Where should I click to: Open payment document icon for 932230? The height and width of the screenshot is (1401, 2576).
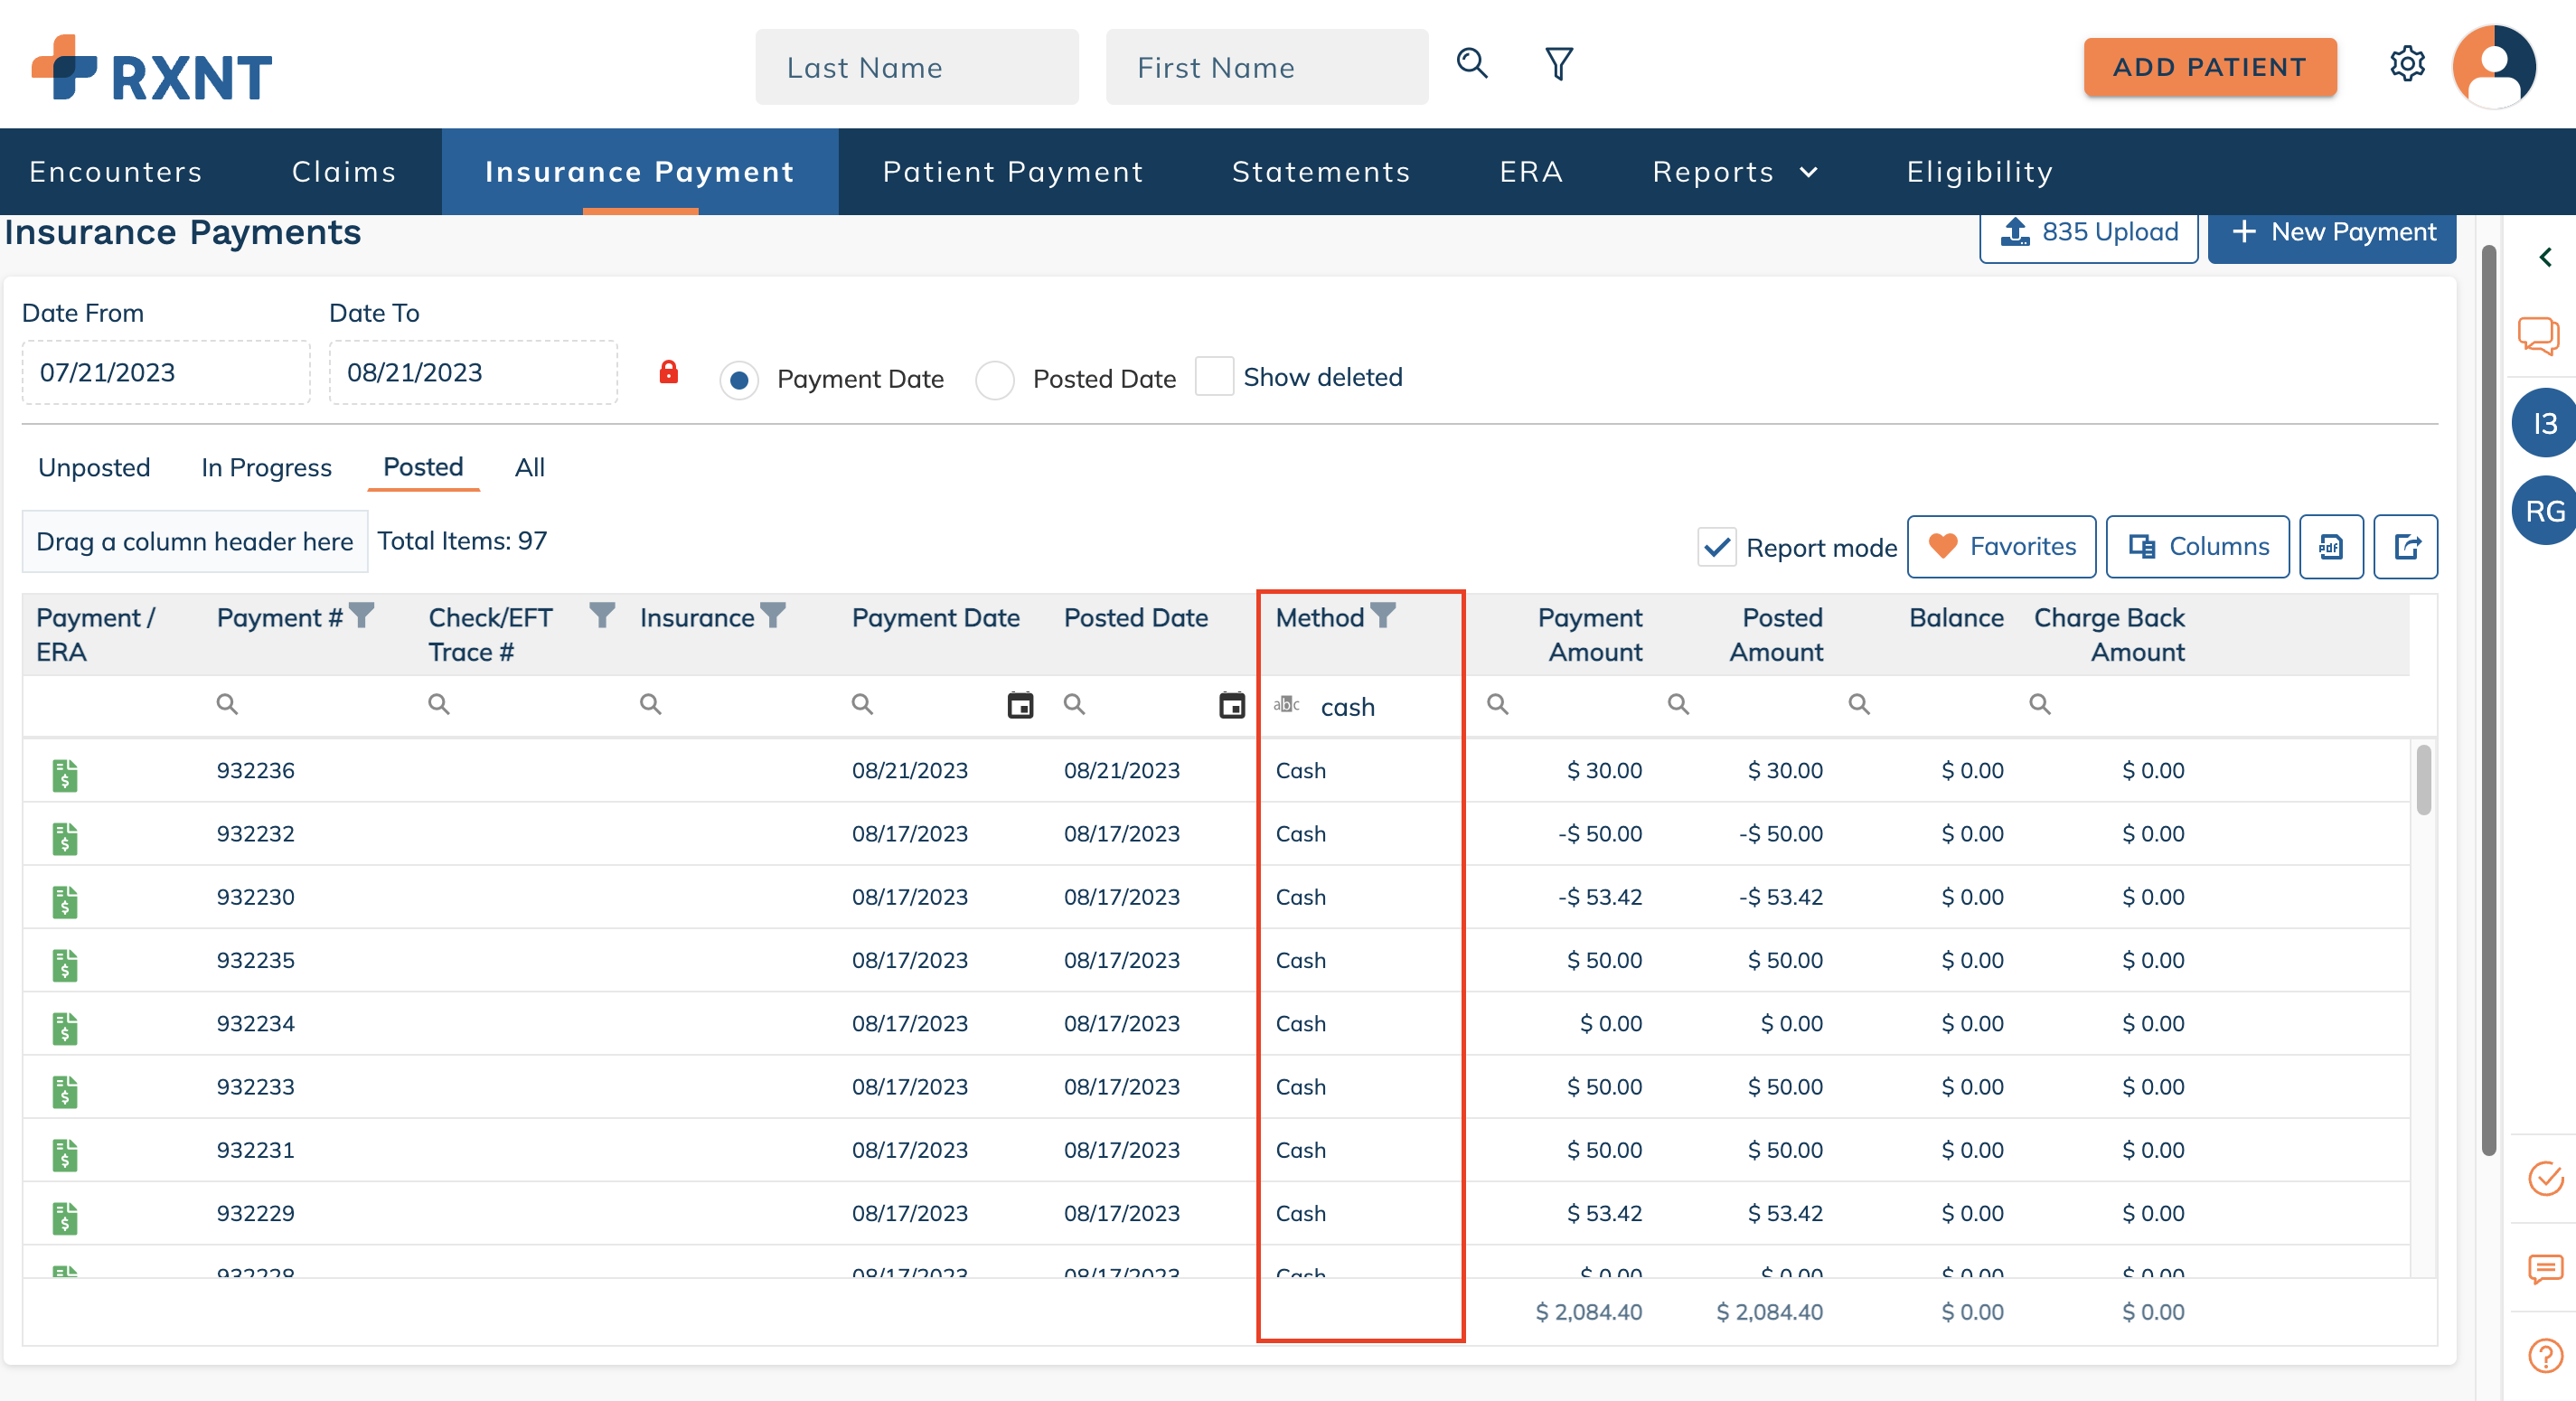(x=65, y=901)
